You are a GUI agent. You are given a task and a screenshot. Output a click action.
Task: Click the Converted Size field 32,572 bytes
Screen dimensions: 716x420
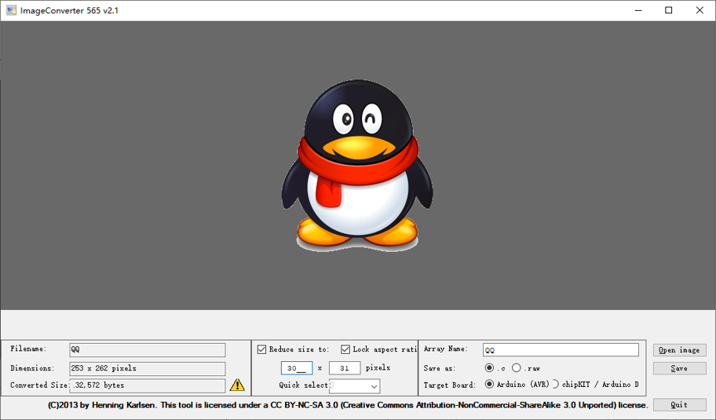point(148,385)
